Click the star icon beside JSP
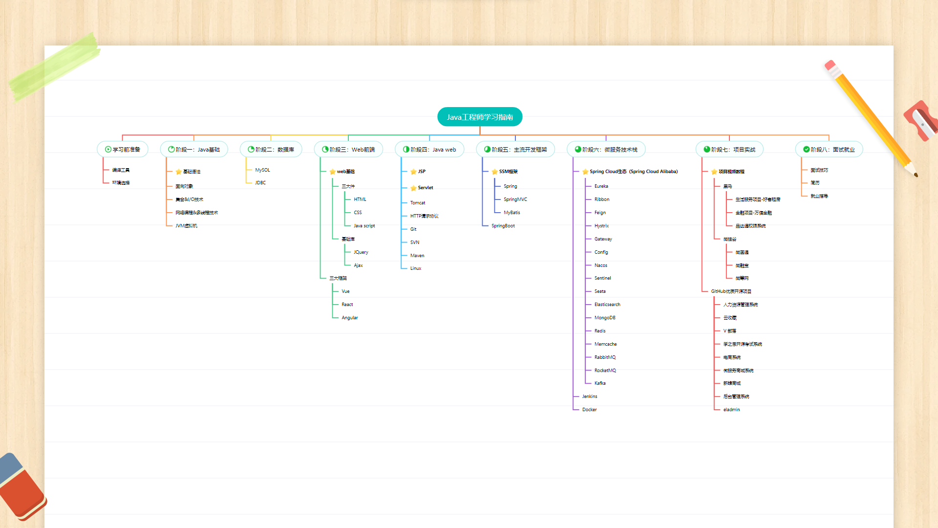The width and height of the screenshot is (938, 528). point(413,172)
